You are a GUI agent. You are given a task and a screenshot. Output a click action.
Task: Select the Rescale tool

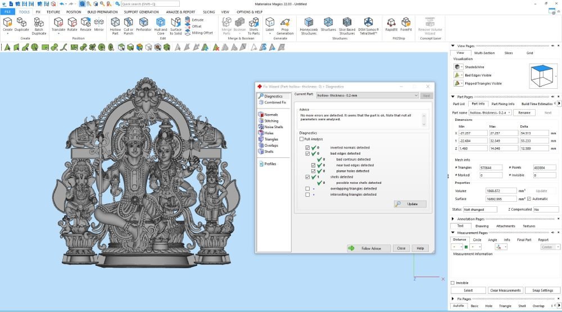pyautogui.click(x=85, y=24)
